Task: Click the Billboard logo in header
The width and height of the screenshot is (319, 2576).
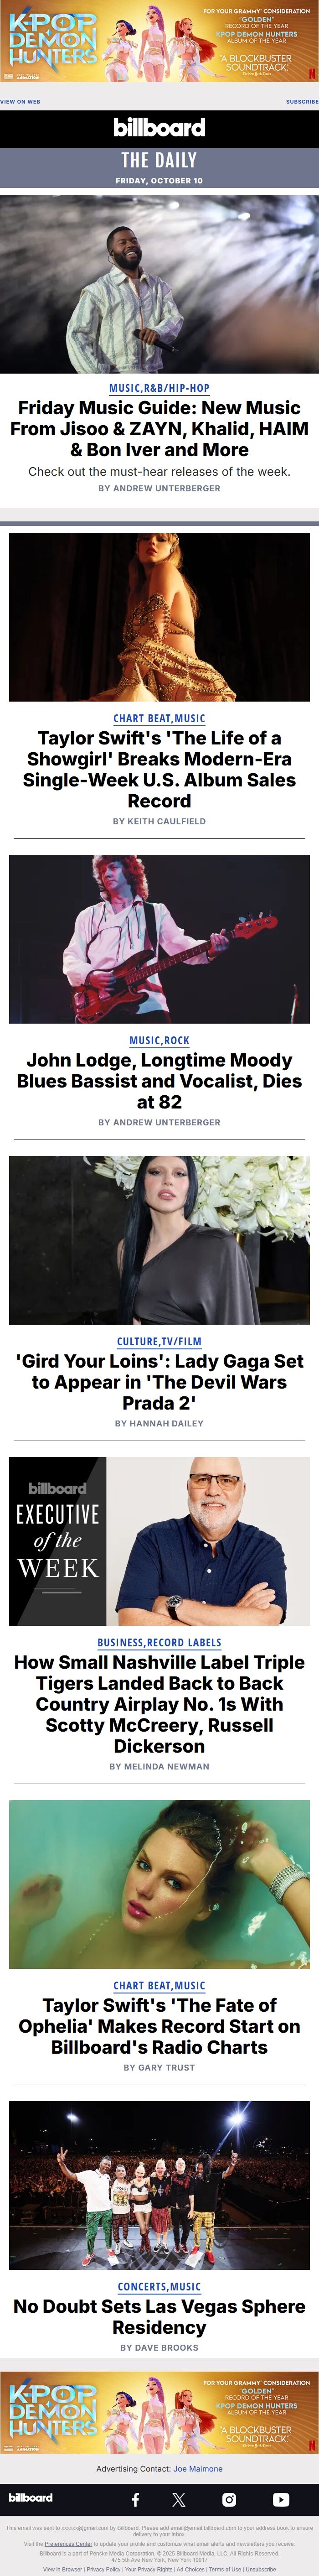Action: coord(159,127)
